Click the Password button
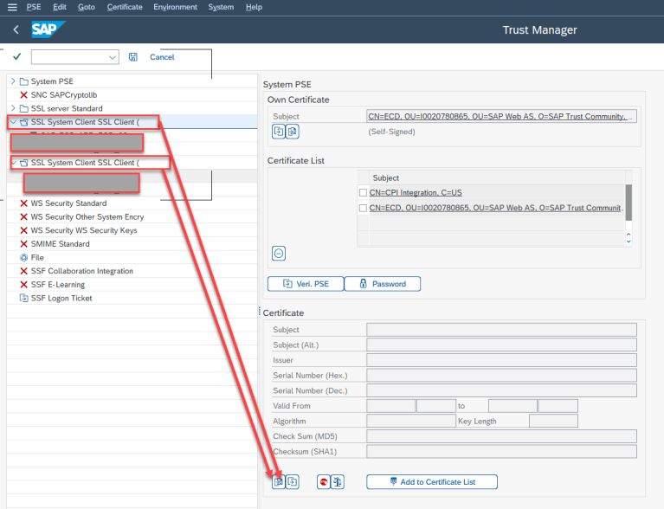This screenshot has height=509, width=664. pos(383,284)
